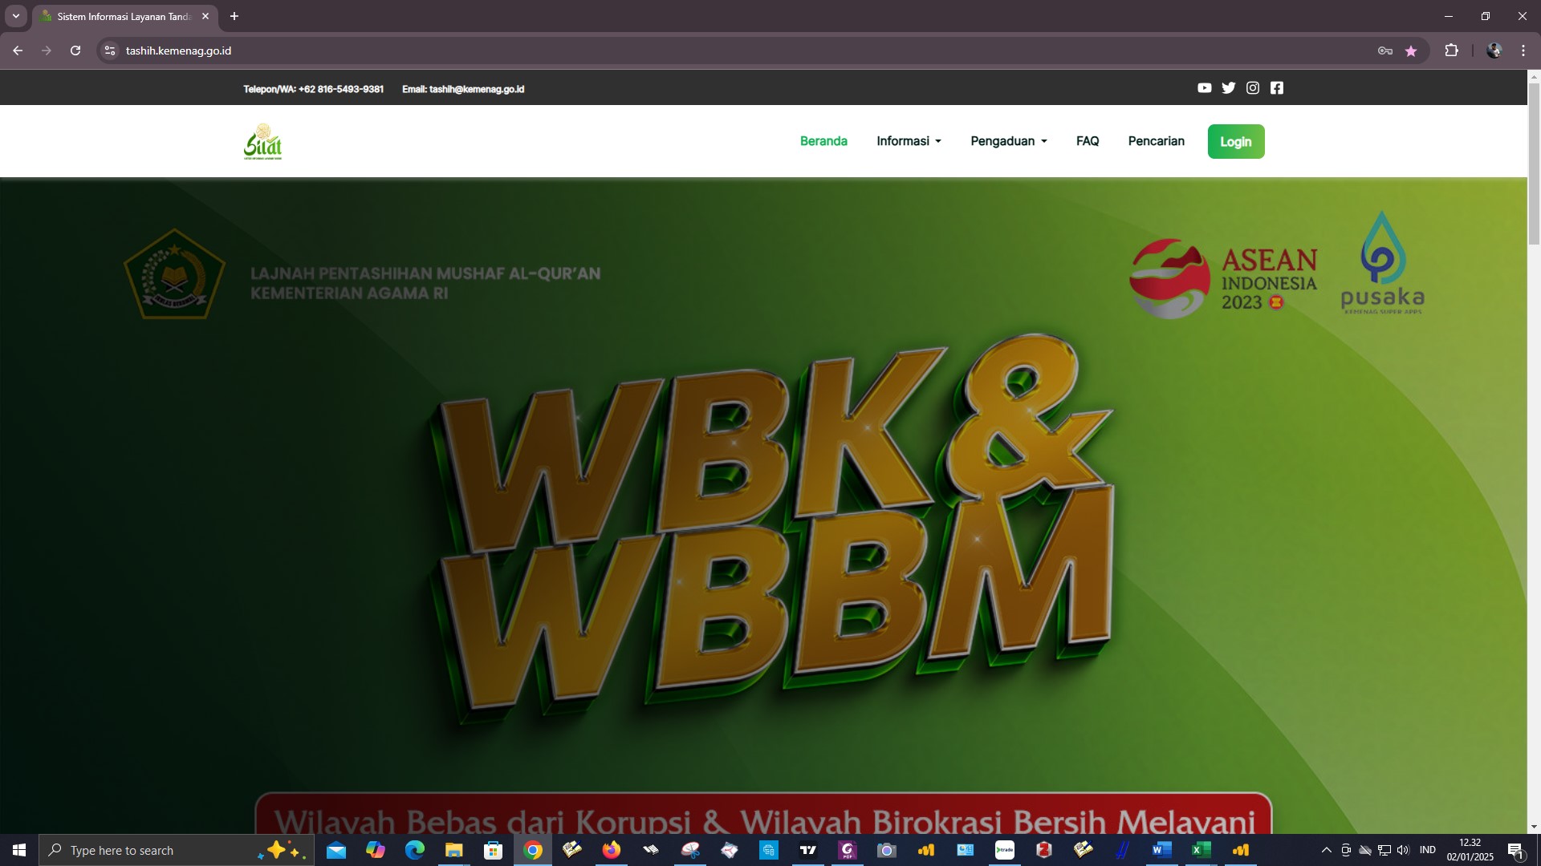Switch to Chrome in the taskbar
This screenshot has width=1541, height=866.
click(x=533, y=850)
